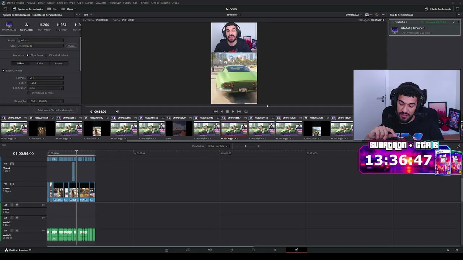Click the Buscar location button

point(72,46)
